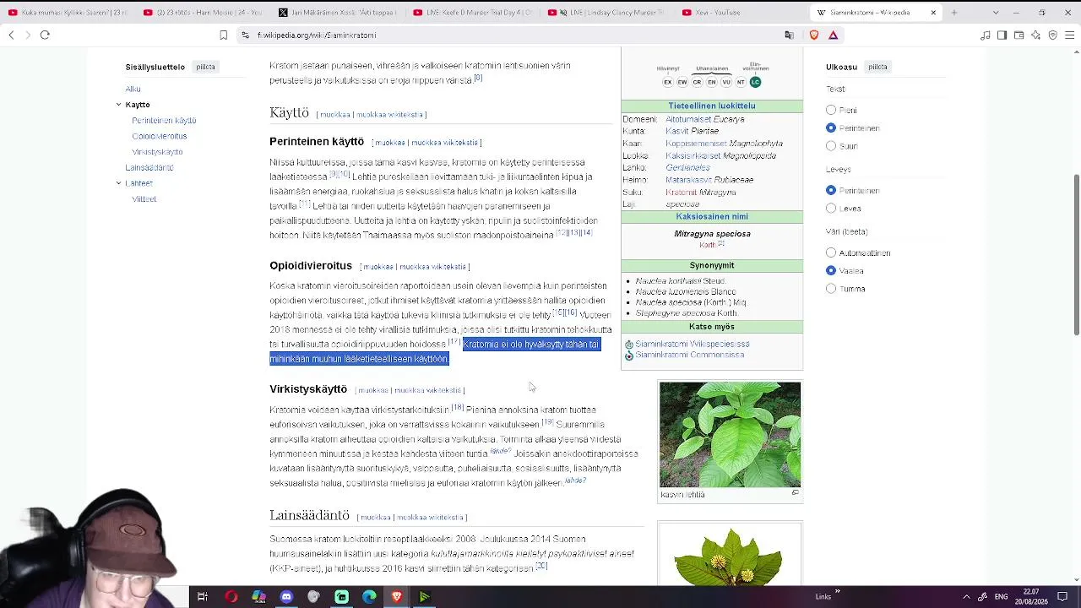Open the translate page icon in address bar

789,35
